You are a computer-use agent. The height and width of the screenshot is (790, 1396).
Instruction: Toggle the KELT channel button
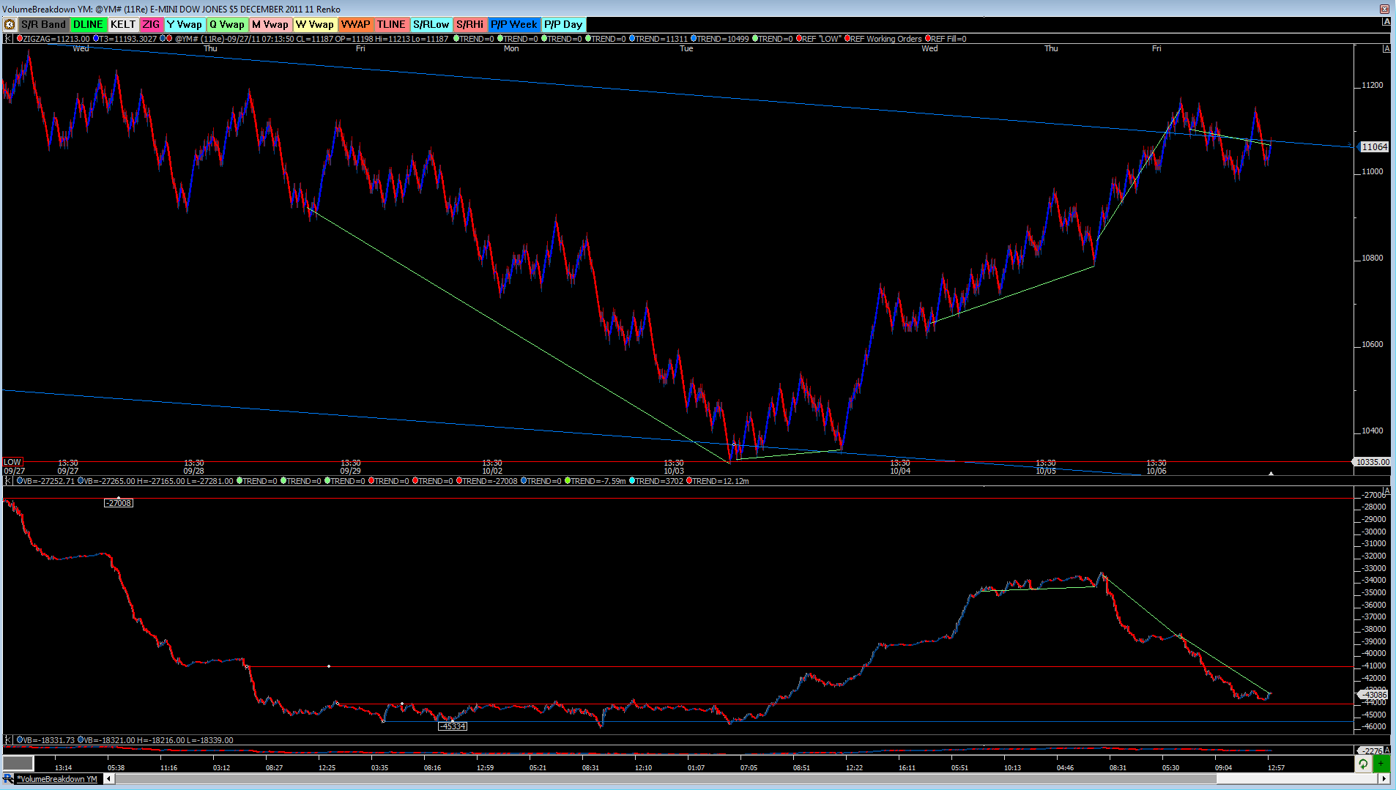point(123,24)
